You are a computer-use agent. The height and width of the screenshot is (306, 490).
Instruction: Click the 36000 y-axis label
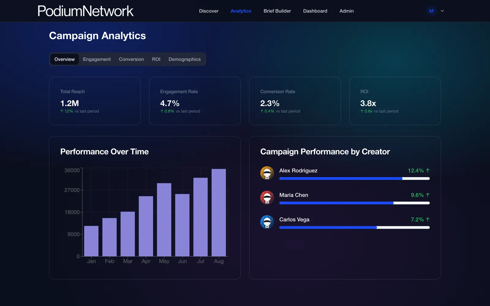tap(72, 170)
